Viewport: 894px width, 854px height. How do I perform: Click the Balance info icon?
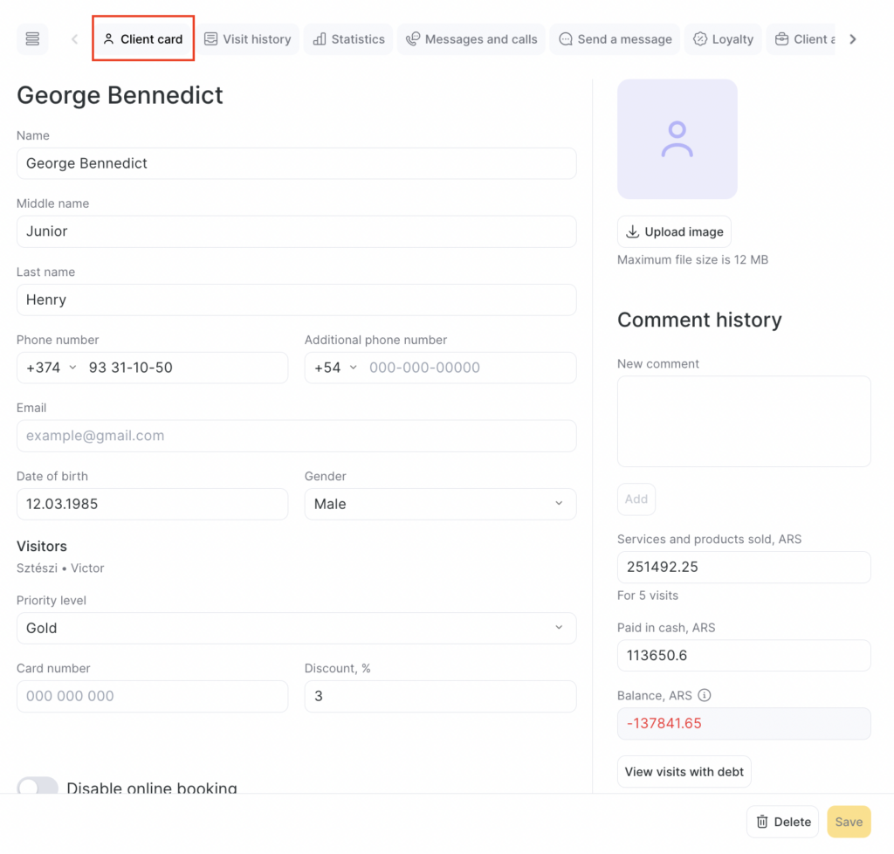[705, 696]
